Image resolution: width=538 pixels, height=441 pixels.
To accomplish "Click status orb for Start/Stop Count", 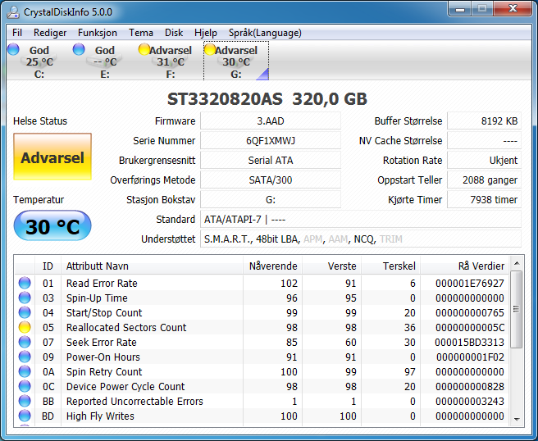I will pyautogui.click(x=25, y=312).
